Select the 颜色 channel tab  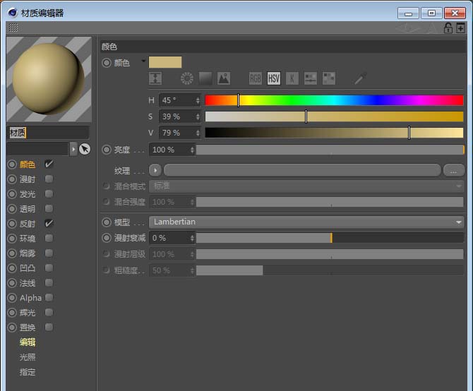[28, 164]
